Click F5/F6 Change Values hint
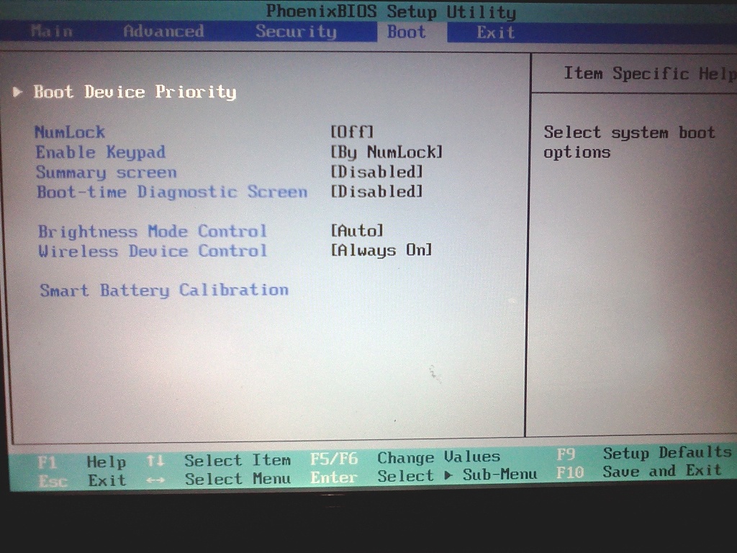The height and width of the screenshot is (553, 737). point(404,457)
